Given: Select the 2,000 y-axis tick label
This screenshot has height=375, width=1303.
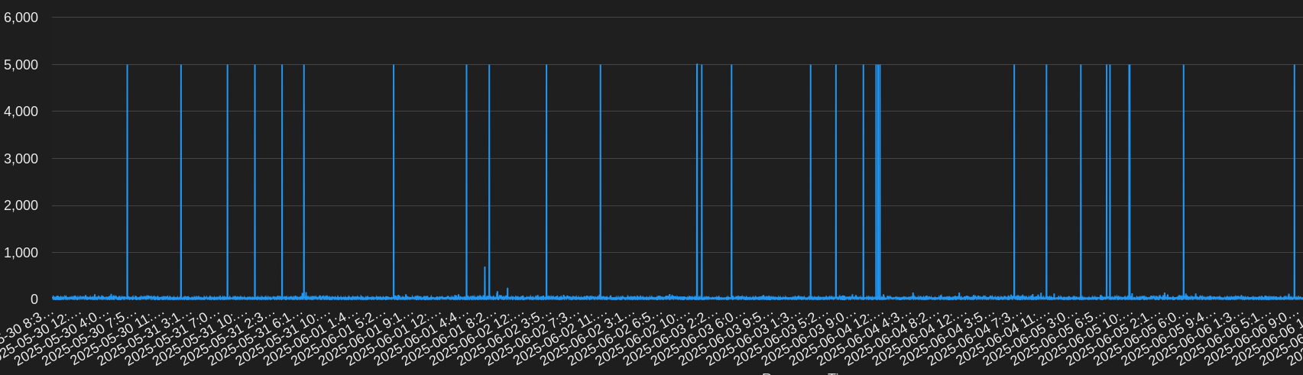Looking at the screenshot, I should point(21,205).
